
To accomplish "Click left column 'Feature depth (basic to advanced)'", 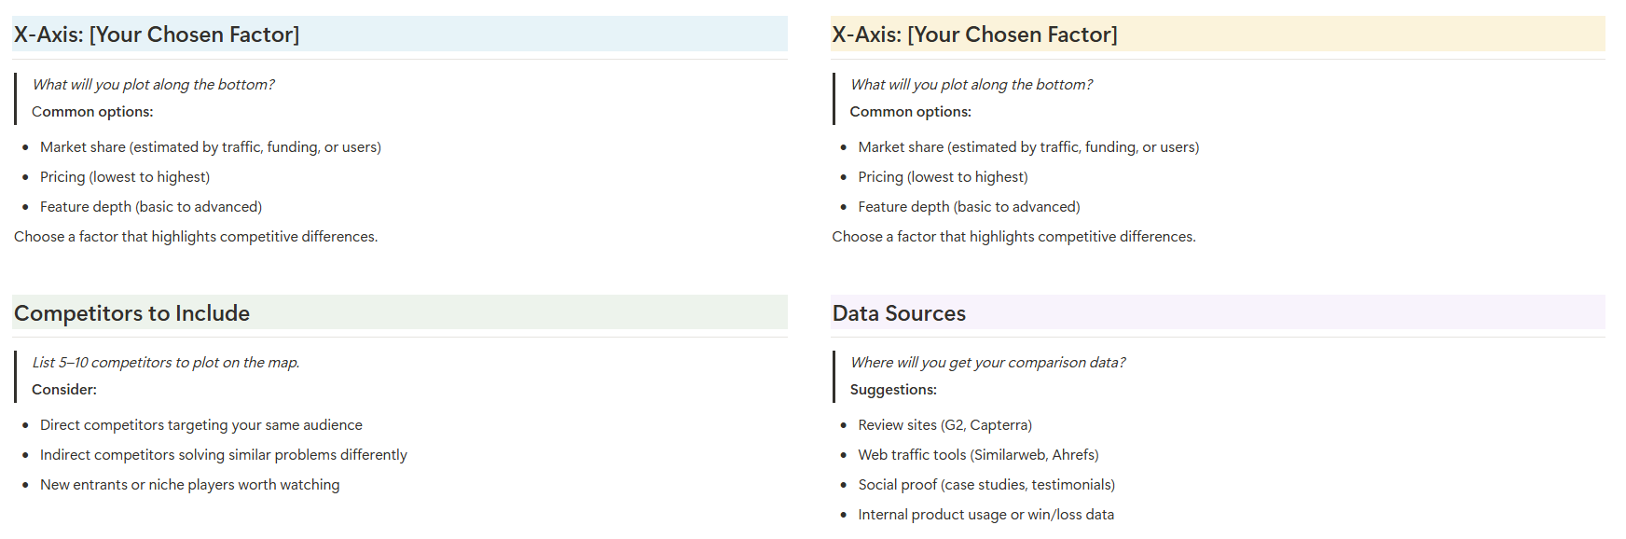I will pos(150,207).
